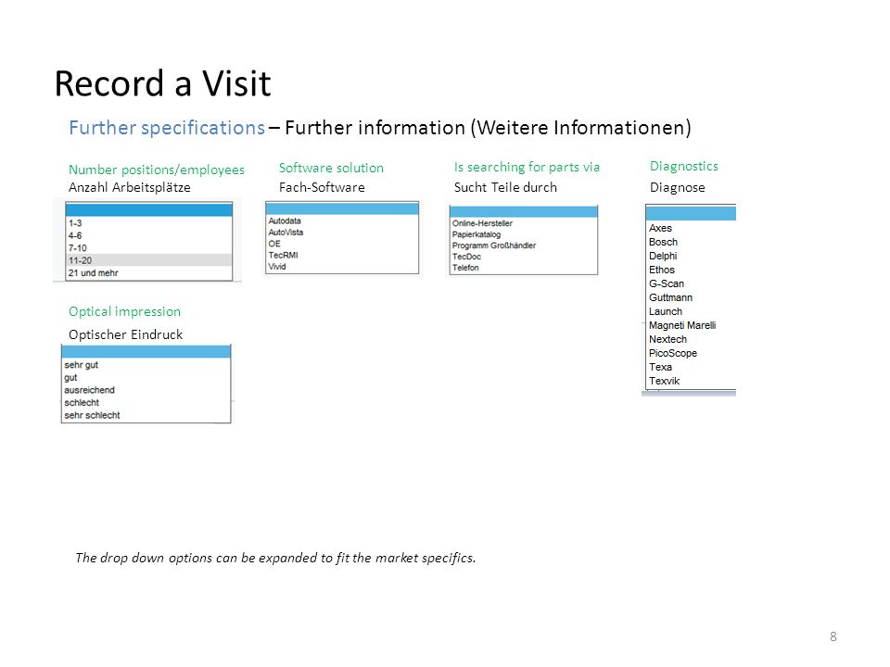Image resolution: width=890 pixels, height=667 pixels.
Task: Choose 'AutoVista' software option
Action: 342,232
